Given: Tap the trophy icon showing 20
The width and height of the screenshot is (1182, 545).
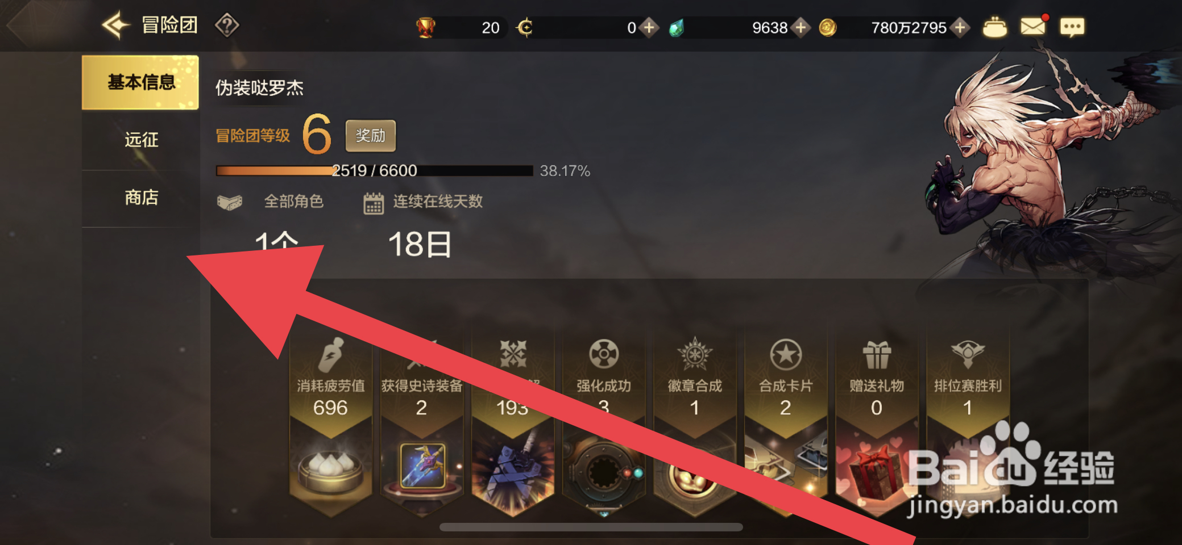Looking at the screenshot, I should click(x=425, y=27).
